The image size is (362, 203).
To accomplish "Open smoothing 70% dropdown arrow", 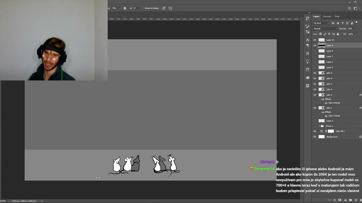I will click(120, 8).
